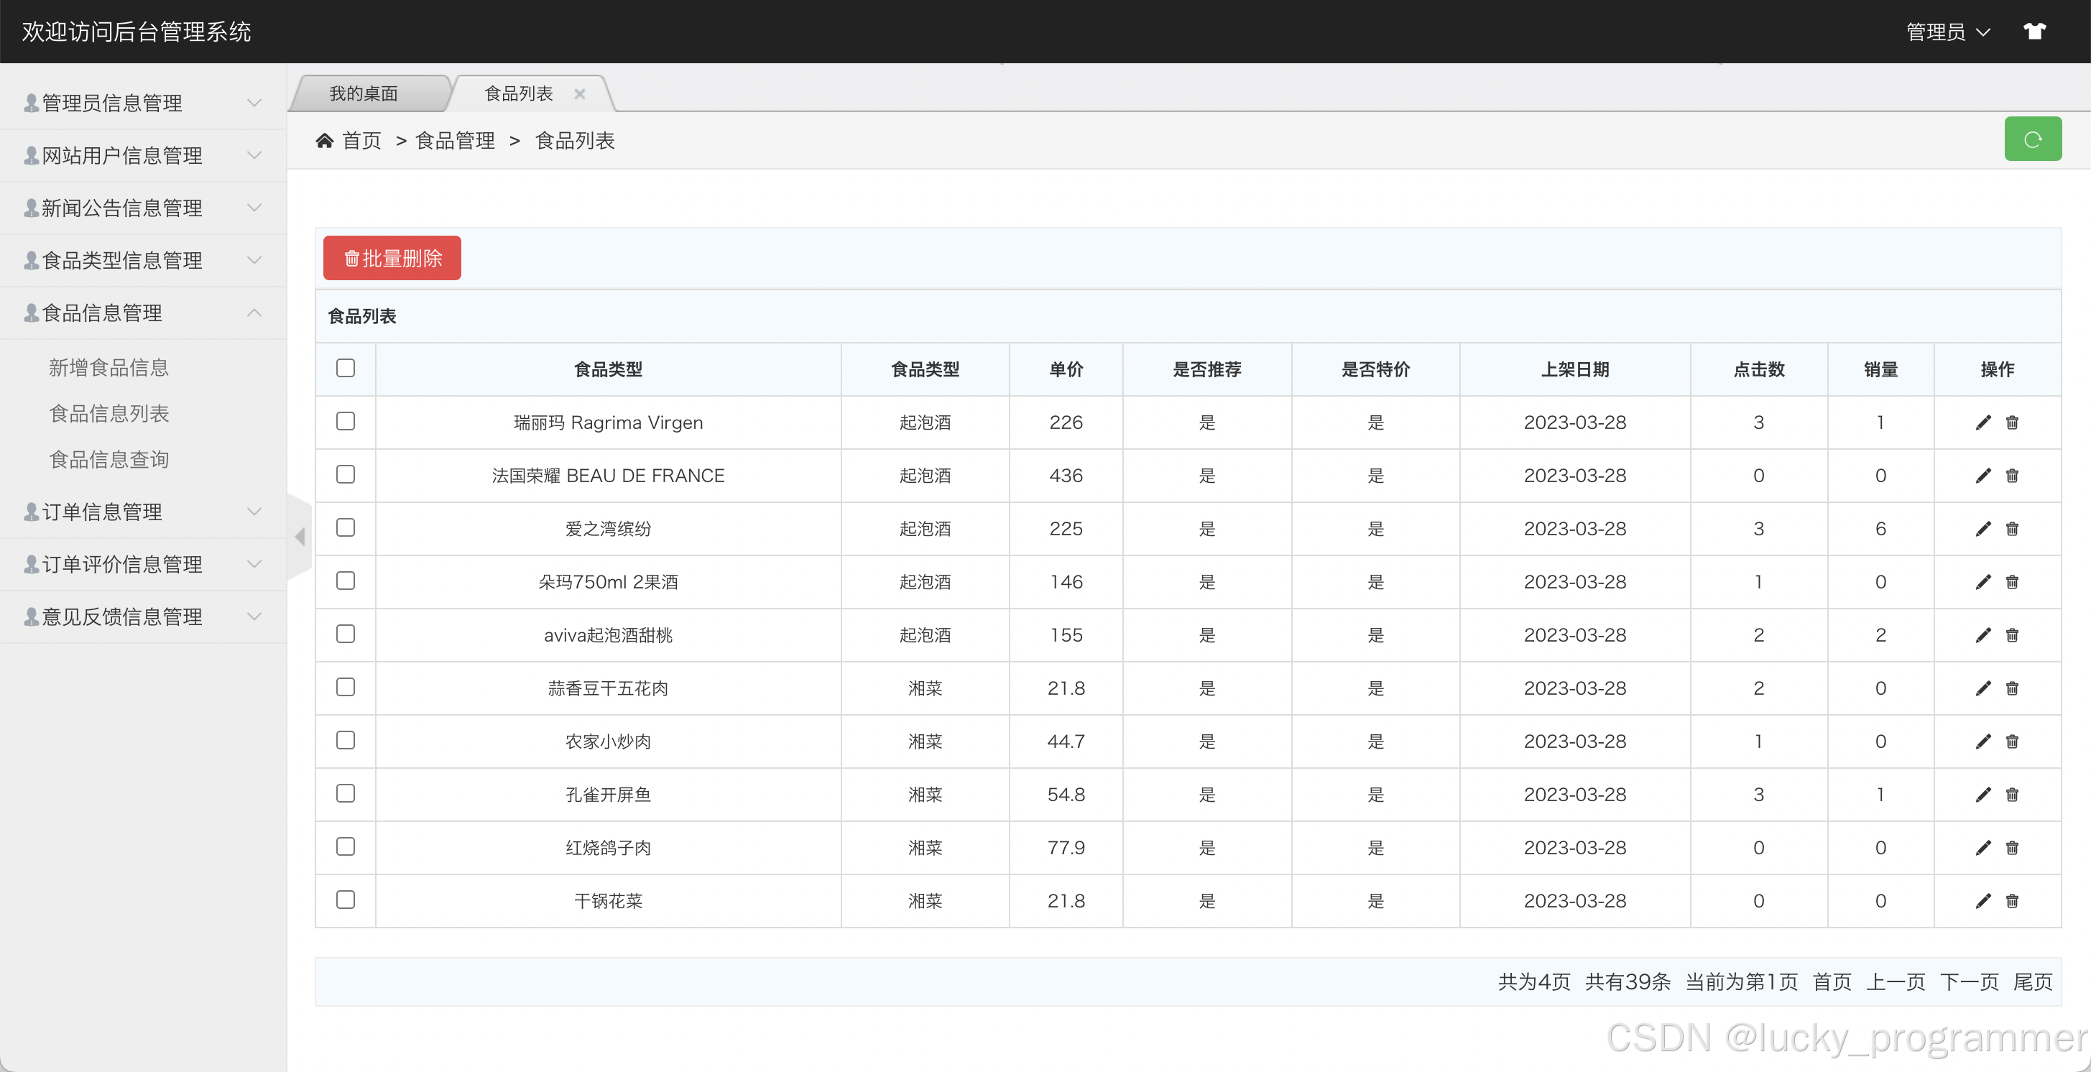Edit the 爱之湾缤纷 row
Image resolution: width=2091 pixels, height=1072 pixels.
pos(1982,528)
